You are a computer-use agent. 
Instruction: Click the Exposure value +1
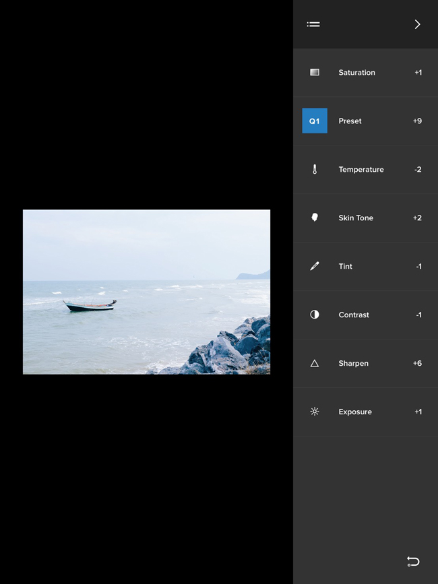[418, 412]
